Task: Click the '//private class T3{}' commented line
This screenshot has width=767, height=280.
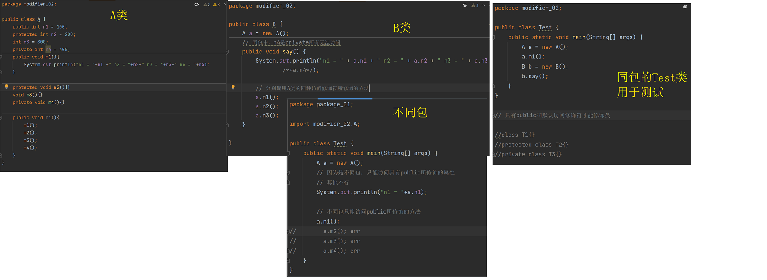Action: (528, 154)
